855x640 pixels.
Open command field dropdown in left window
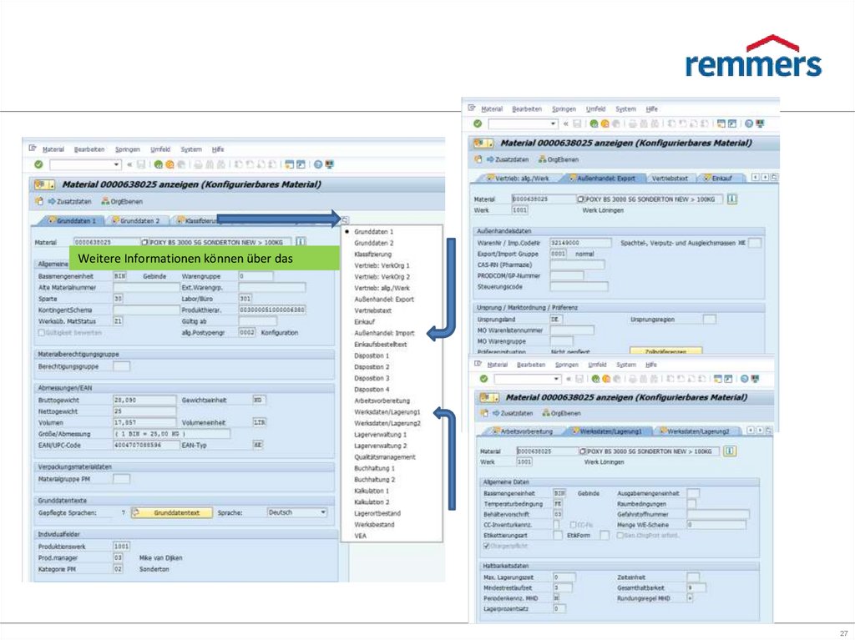point(116,164)
